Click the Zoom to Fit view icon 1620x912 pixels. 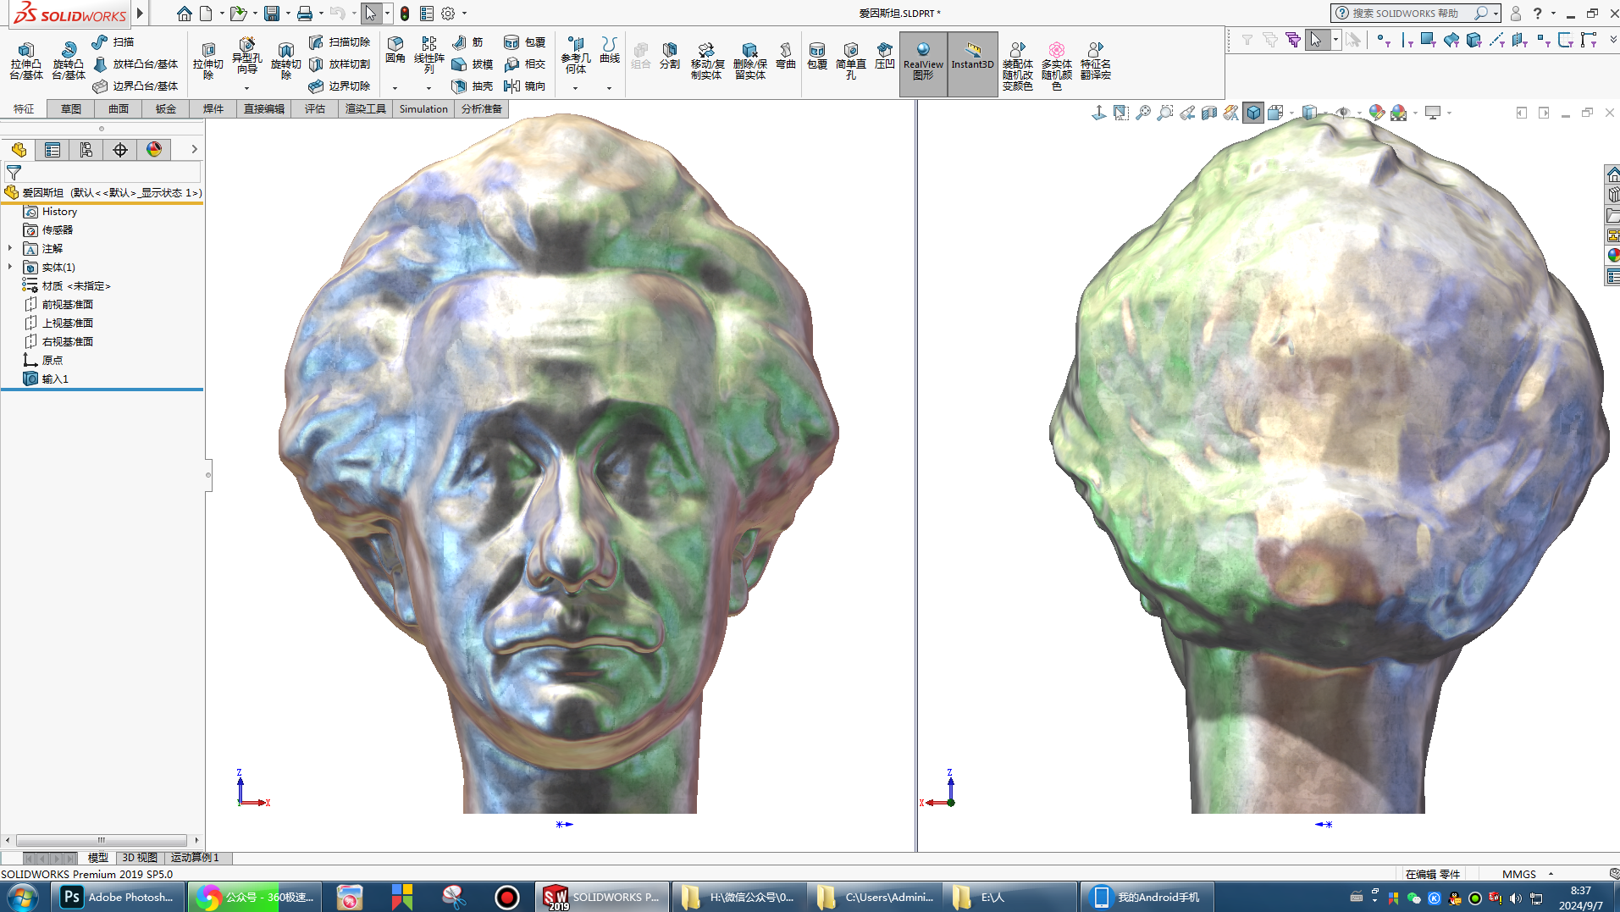click(1143, 113)
